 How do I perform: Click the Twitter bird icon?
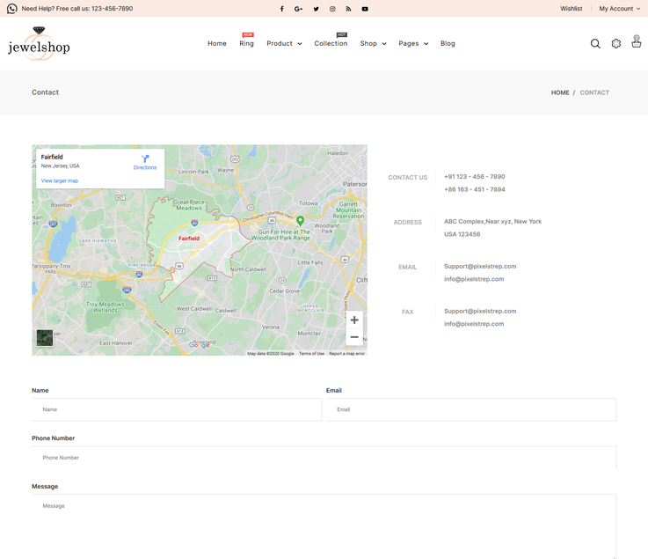click(316, 9)
